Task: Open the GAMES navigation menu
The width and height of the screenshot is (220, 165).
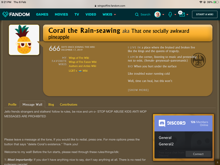Action: (x=42, y=14)
